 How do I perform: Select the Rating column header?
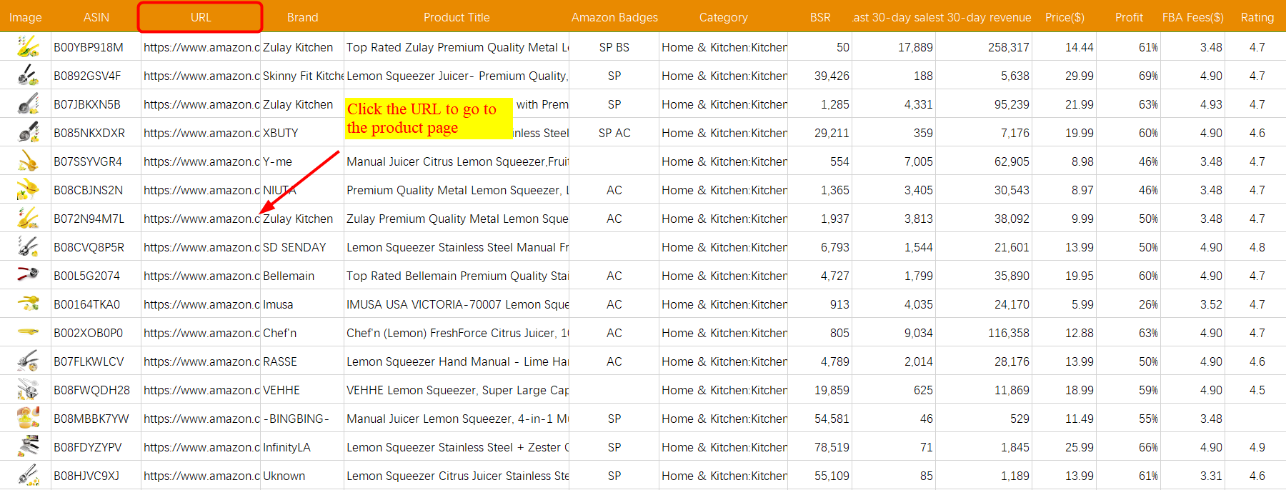coord(1257,17)
